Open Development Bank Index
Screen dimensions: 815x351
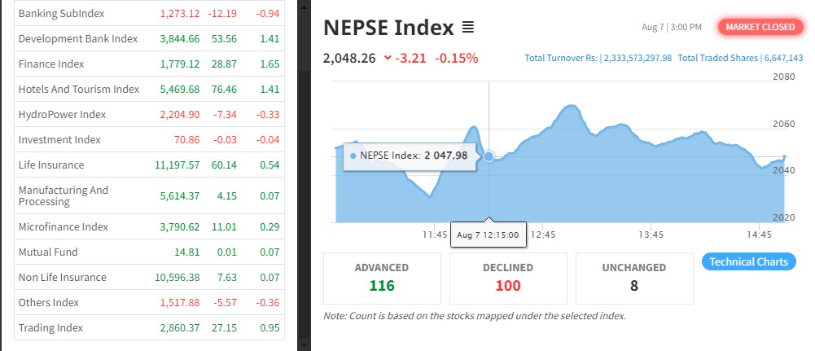pos(77,38)
